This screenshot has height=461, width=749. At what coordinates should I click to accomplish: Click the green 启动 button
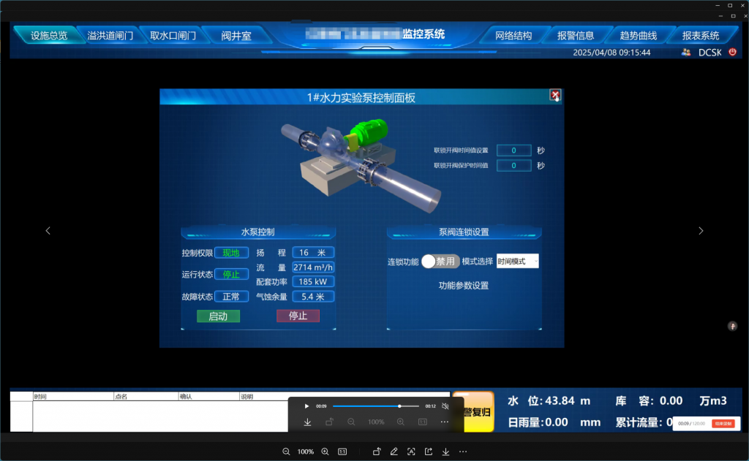pos(218,316)
